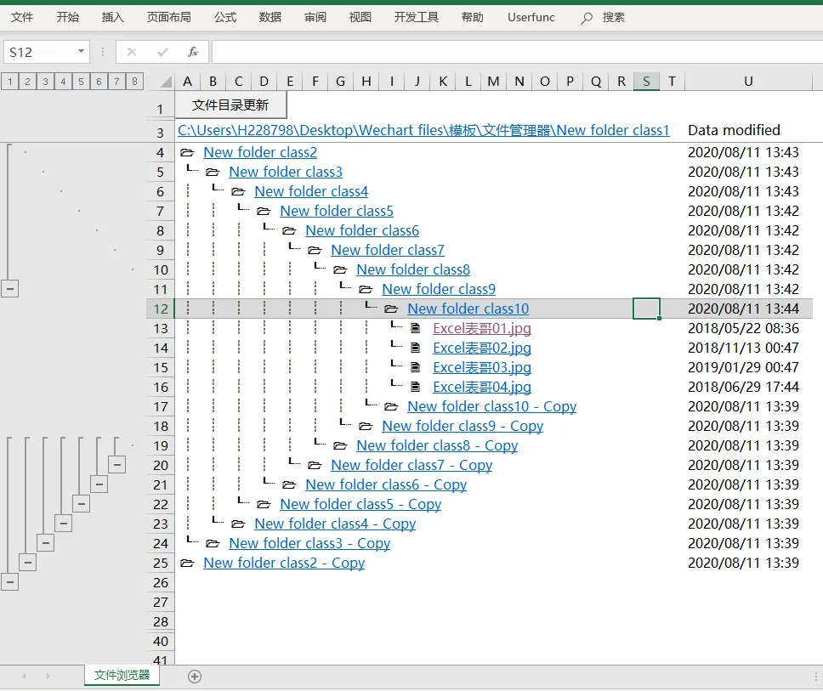Screen dimensions: 823x691
Task: Open the Excel表哥03.jpg hyperlink
Action: click(482, 368)
